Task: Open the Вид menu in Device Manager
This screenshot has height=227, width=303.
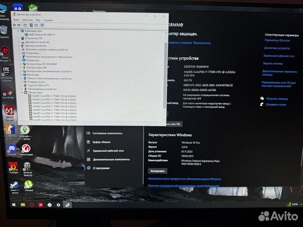Action: (x=38, y=20)
